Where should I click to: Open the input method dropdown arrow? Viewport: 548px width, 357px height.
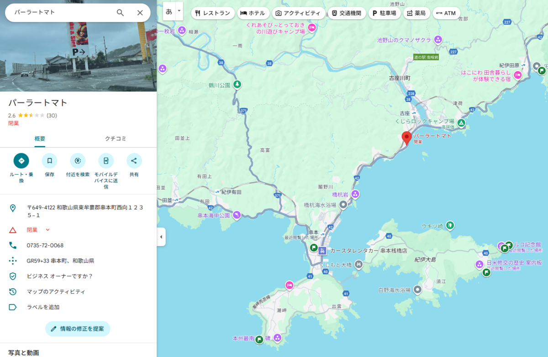(x=179, y=11)
